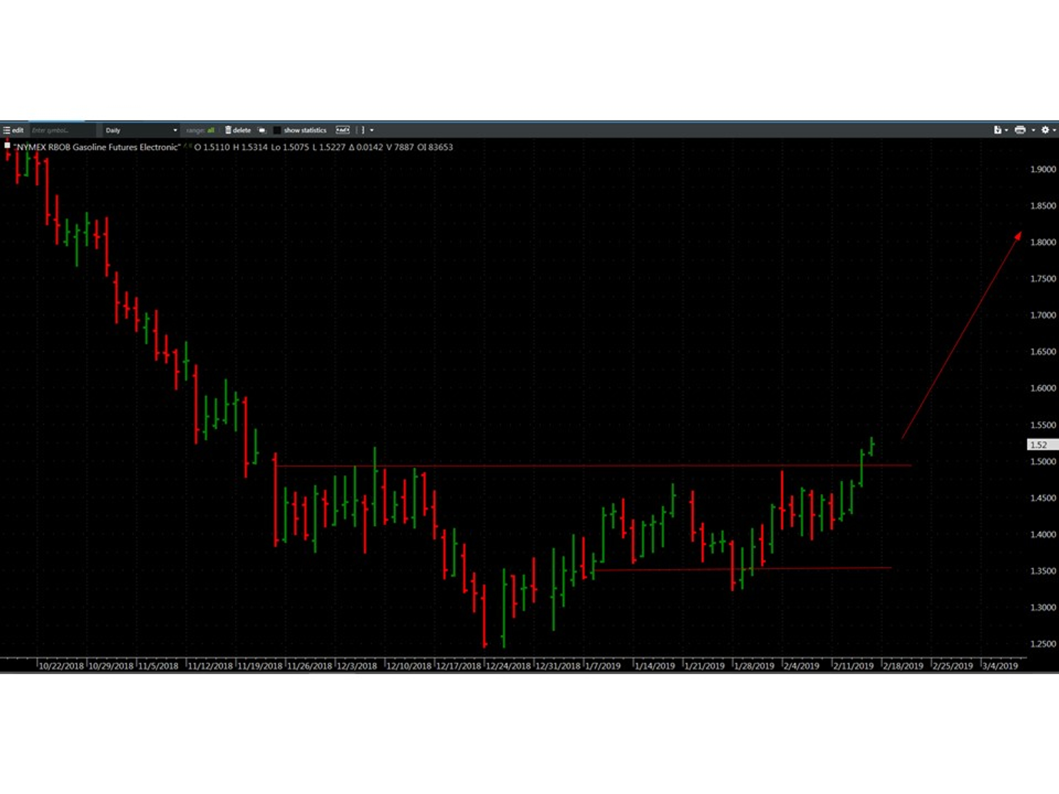Click the 1.2500 price axis label
The image size is (1059, 794).
tap(1043, 644)
